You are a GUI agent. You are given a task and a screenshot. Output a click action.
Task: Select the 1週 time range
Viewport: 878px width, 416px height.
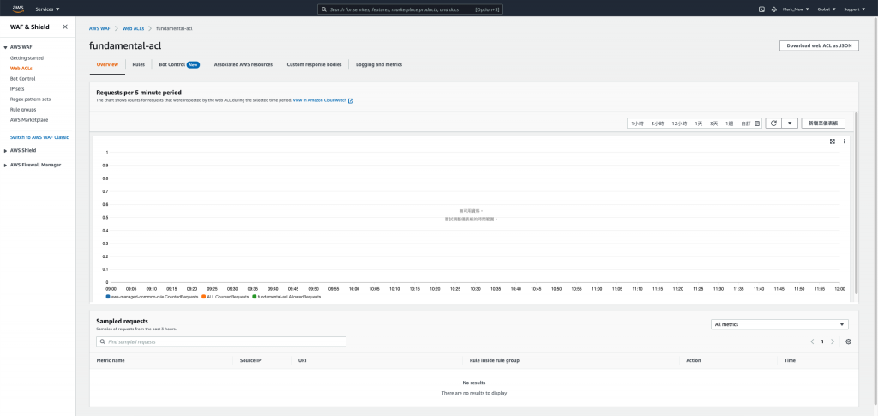click(x=729, y=124)
